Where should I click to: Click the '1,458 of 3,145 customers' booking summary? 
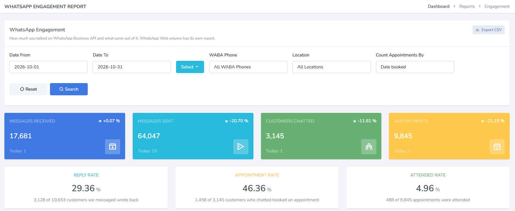click(257, 200)
